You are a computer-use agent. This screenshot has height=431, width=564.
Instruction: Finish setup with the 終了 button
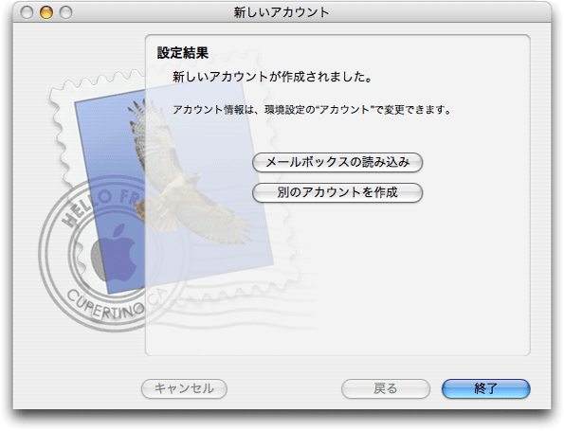[486, 388]
